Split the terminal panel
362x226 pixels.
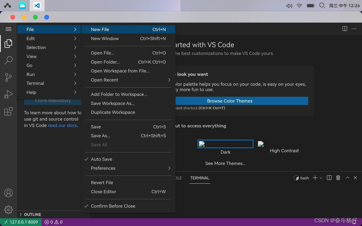pyautogui.click(x=329, y=178)
